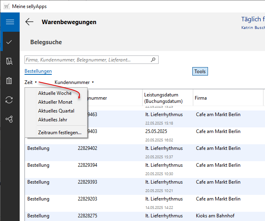Expand the Zeit filter dropdown
Viewport: 265px width, 221px height.
coord(31,82)
